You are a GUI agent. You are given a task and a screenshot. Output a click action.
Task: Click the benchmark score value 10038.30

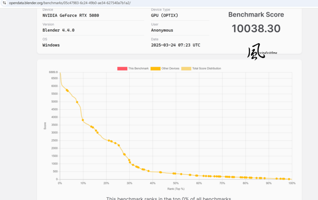[x=256, y=28]
